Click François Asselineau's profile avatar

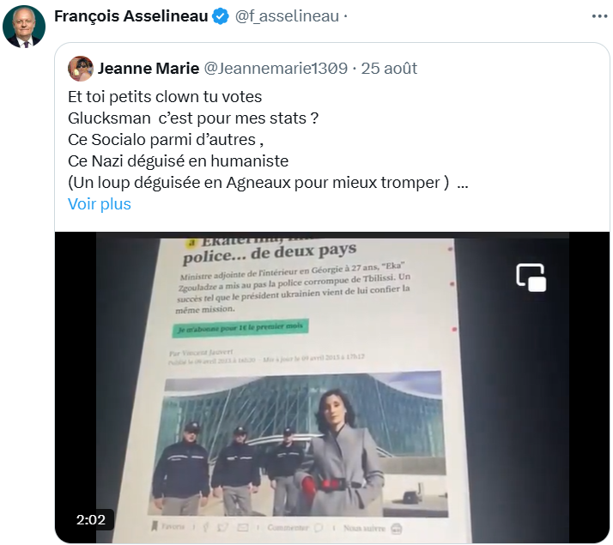(x=24, y=27)
